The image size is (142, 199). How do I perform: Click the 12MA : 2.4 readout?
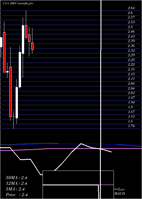(x=16, y=183)
